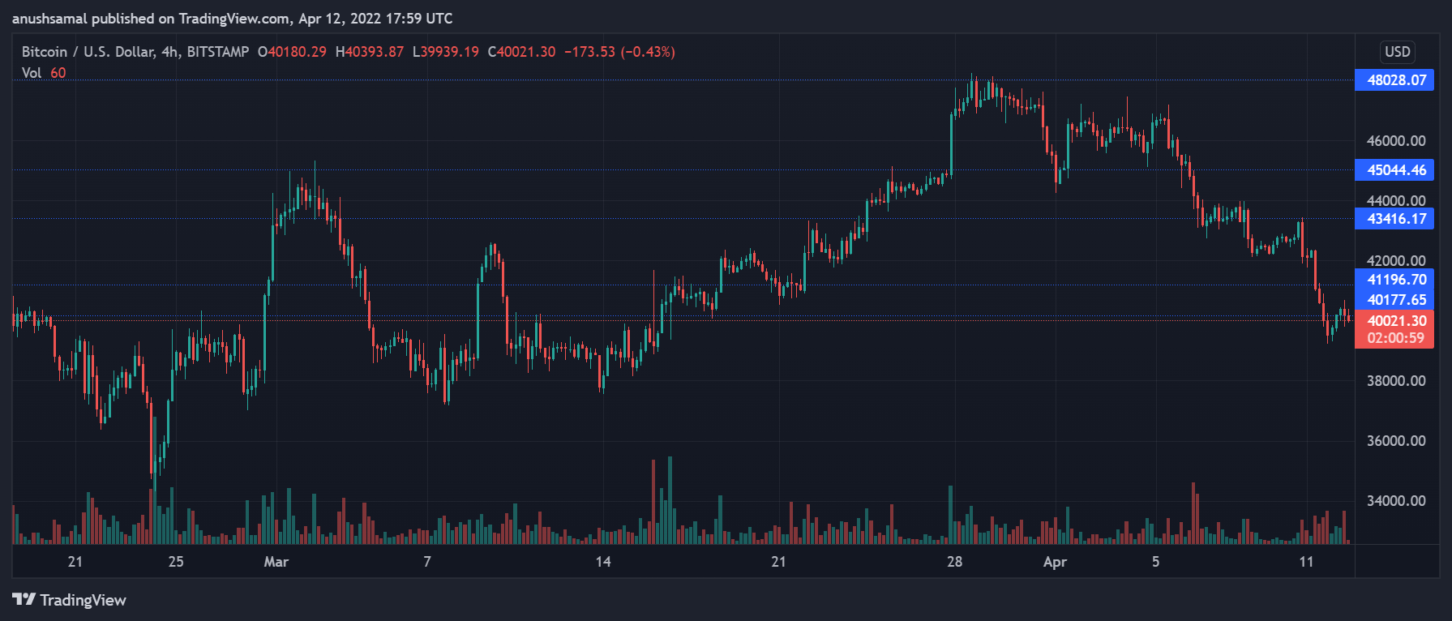The height and width of the screenshot is (621, 1452).
Task: Click the Vol 60 indicator label
Action: (44, 73)
